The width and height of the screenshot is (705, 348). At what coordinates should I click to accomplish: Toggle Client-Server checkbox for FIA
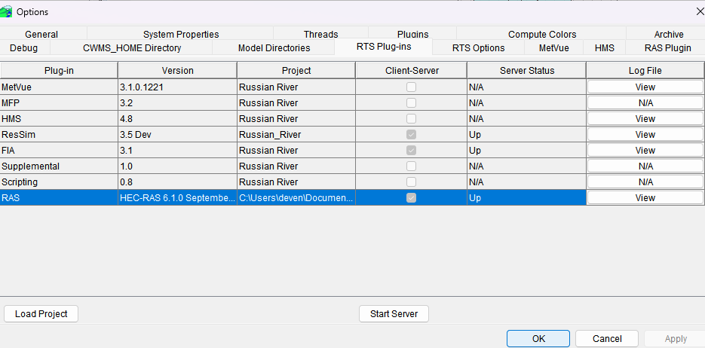pos(411,150)
